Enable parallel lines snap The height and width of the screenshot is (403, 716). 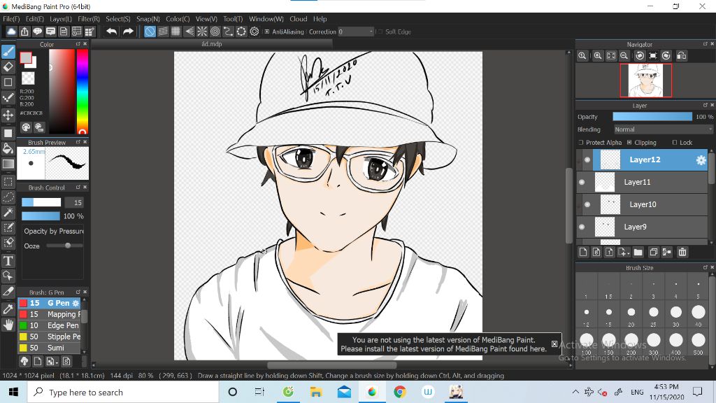(162, 31)
